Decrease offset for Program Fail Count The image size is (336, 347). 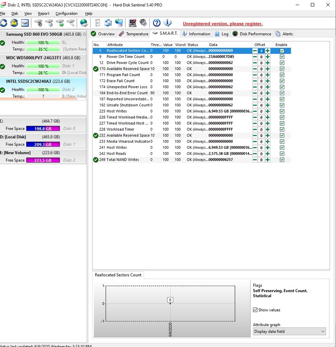pyautogui.click(x=255, y=75)
